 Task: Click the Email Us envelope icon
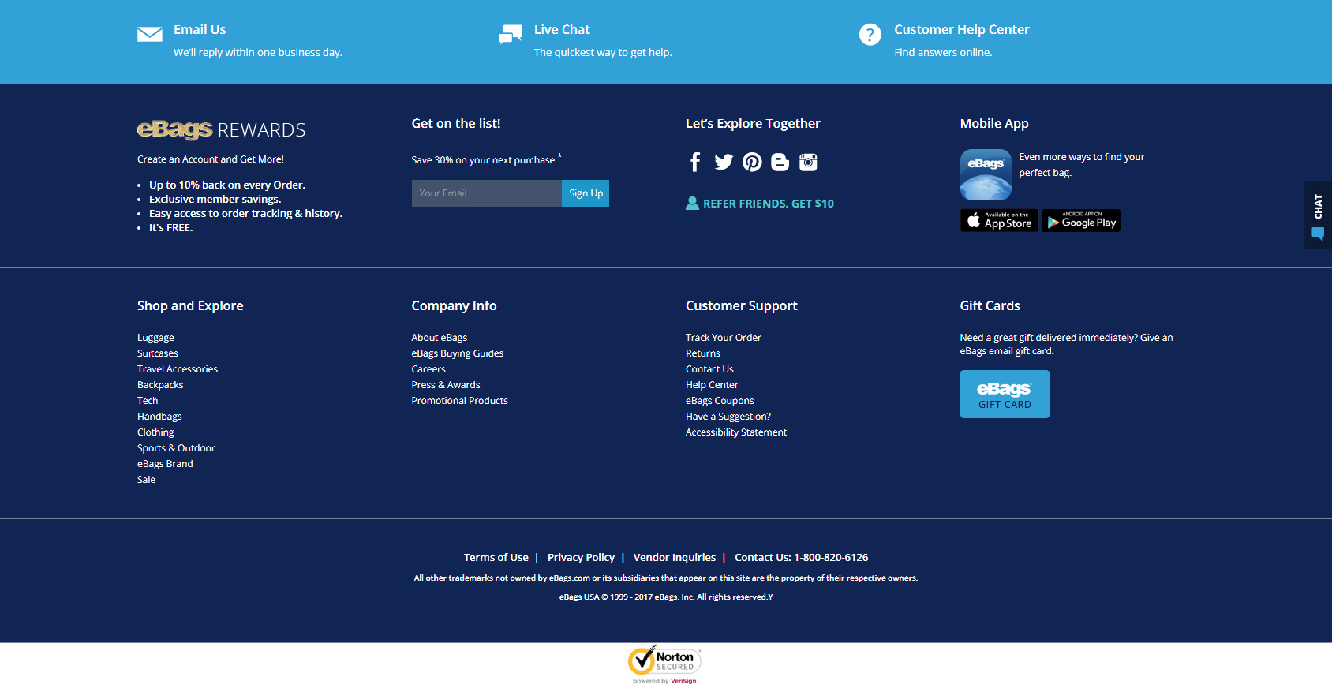tap(150, 34)
